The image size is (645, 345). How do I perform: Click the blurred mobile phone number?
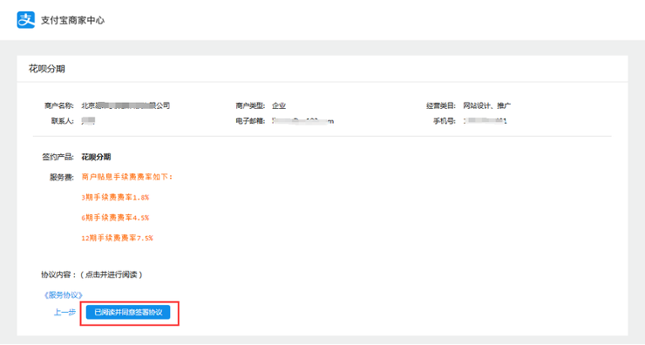pos(485,121)
